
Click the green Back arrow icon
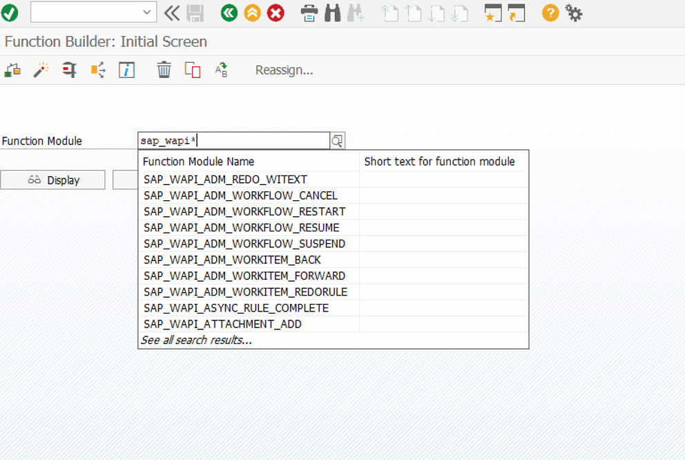[229, 13]
